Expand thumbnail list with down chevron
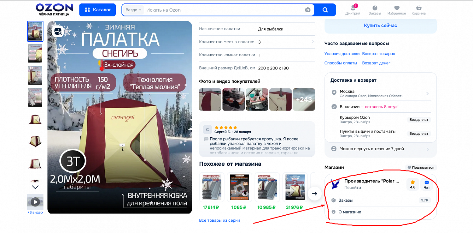This screenshot has height=233, width=473. 36,187
